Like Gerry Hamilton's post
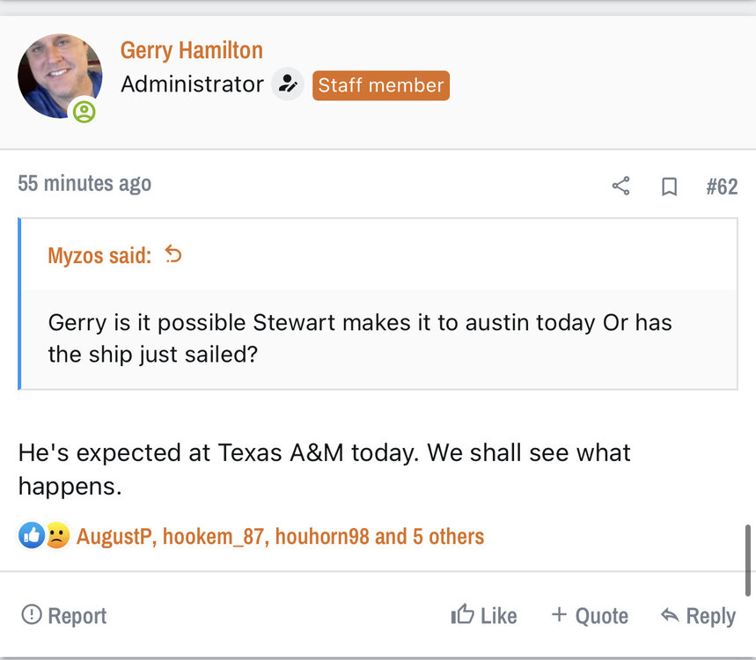The width and height of the screenshot is (756, 660). coord(483,615)
